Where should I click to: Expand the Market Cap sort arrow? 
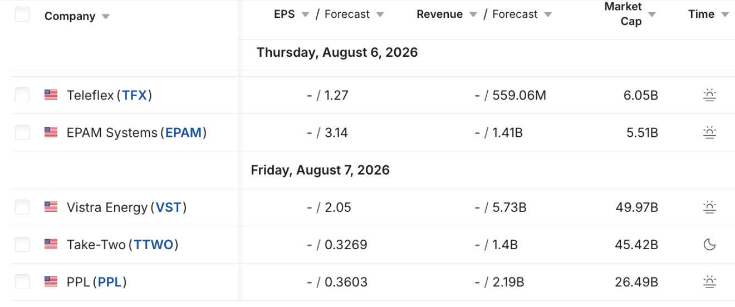[652, 14]
